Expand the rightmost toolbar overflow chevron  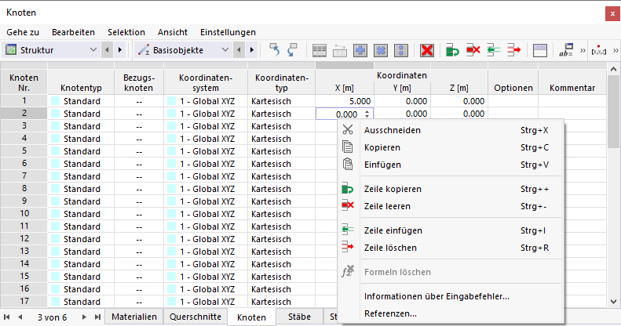click(x=616, y=50)
